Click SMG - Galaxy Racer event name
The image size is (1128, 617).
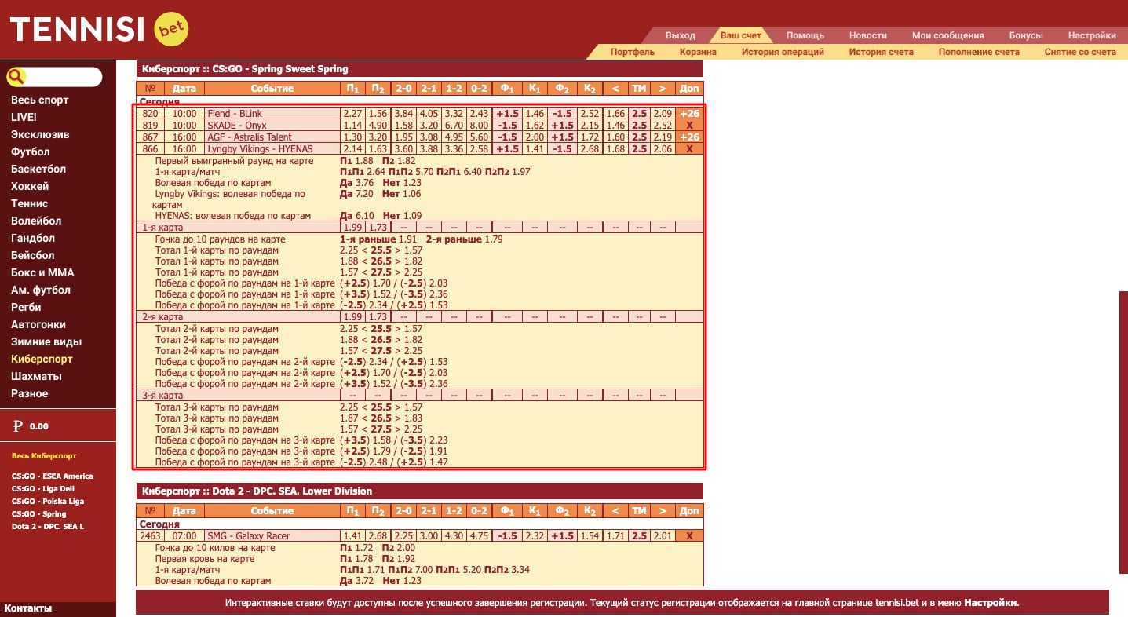[x=249, y=536]
